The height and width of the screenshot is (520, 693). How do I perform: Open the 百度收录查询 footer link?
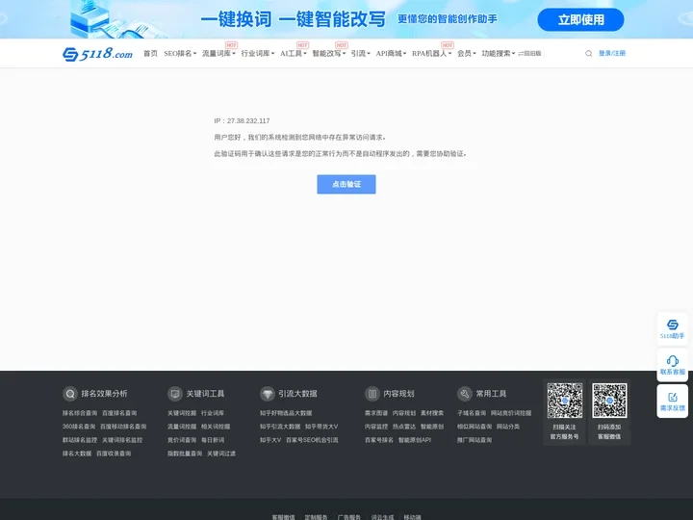click(x=114, y=454)
